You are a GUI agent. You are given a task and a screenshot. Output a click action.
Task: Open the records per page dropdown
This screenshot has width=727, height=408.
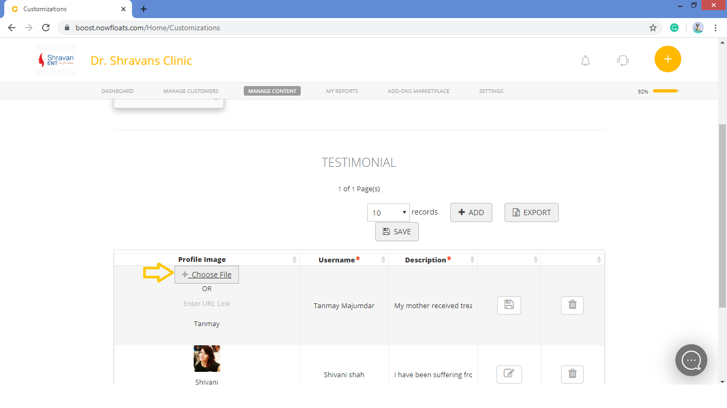[389, 212]
